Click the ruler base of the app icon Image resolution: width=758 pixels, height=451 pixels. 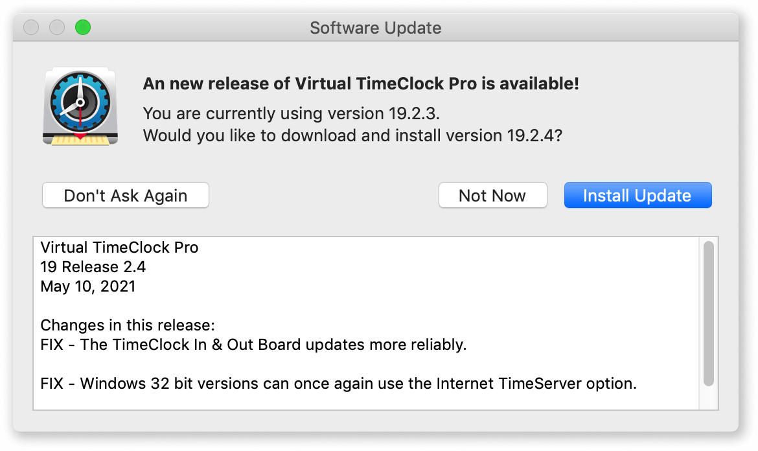pyautogui.click(x=80, y=139)
